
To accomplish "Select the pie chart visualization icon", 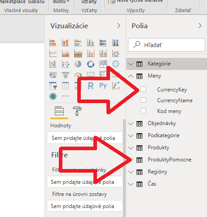I will click(x=78, y=64).
